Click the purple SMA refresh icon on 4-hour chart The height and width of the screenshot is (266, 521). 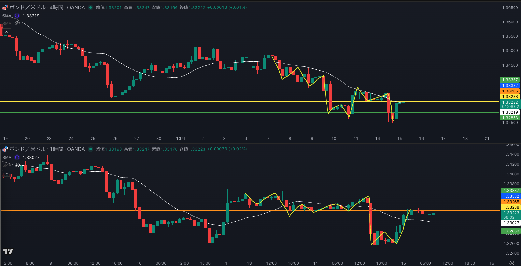pyautogui.click(x=17, y=16)
